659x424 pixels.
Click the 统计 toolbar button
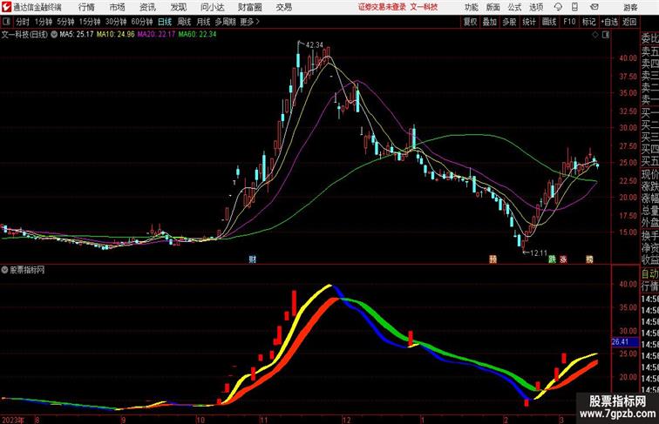pyautogui.click(x=529, y=22)
